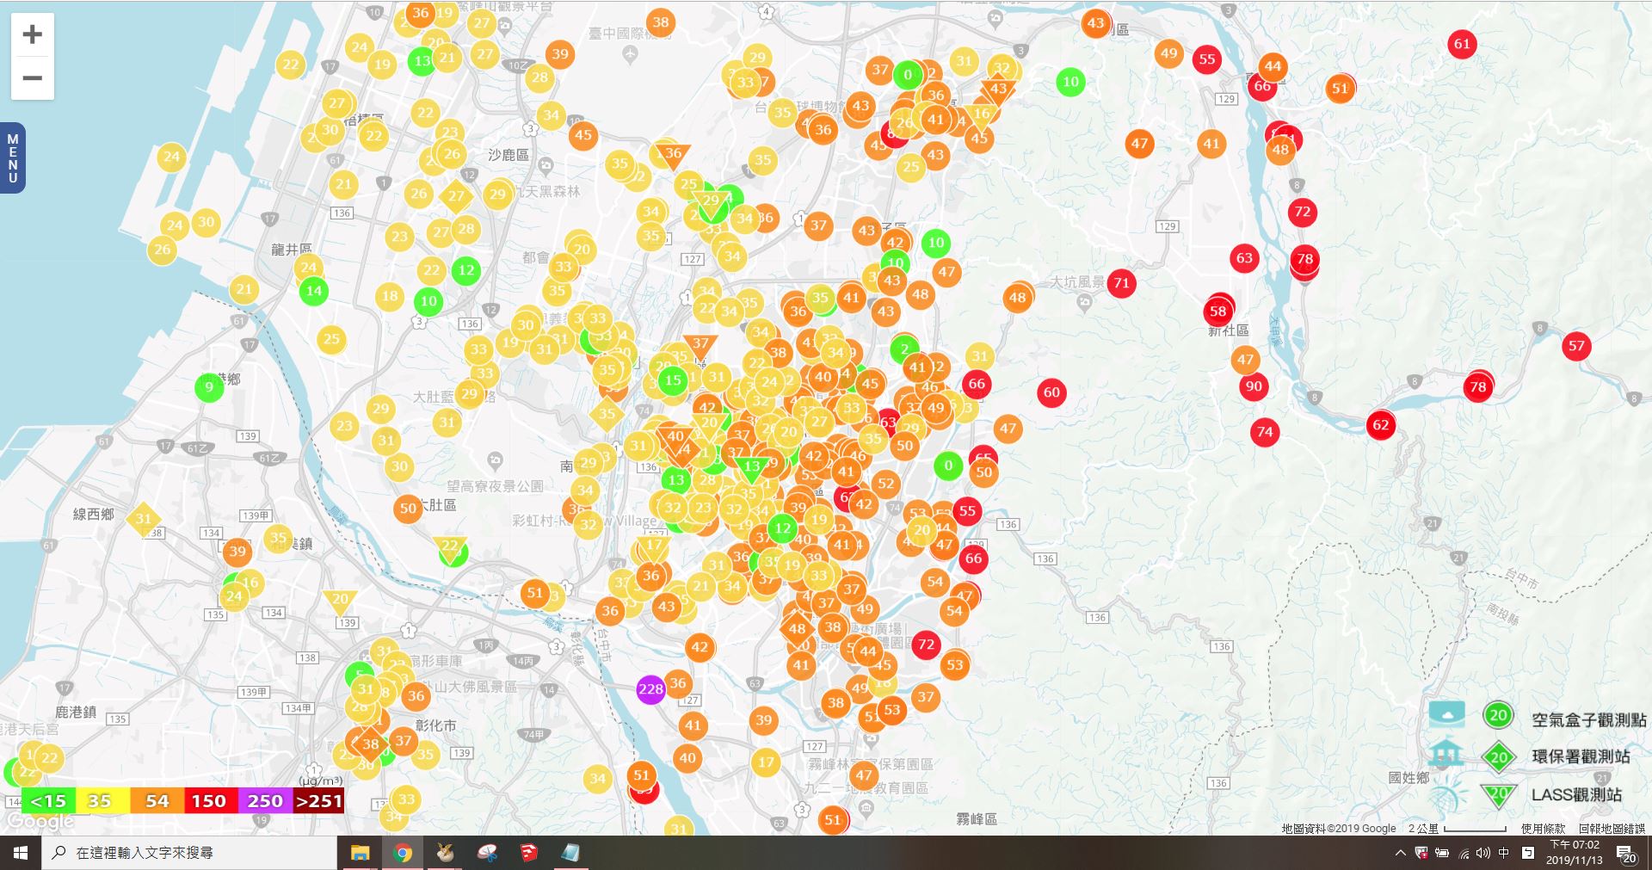1652x870 pixels.
Task: Click the yellow triangle 22 LASS marker
Action: click(450, 546)
